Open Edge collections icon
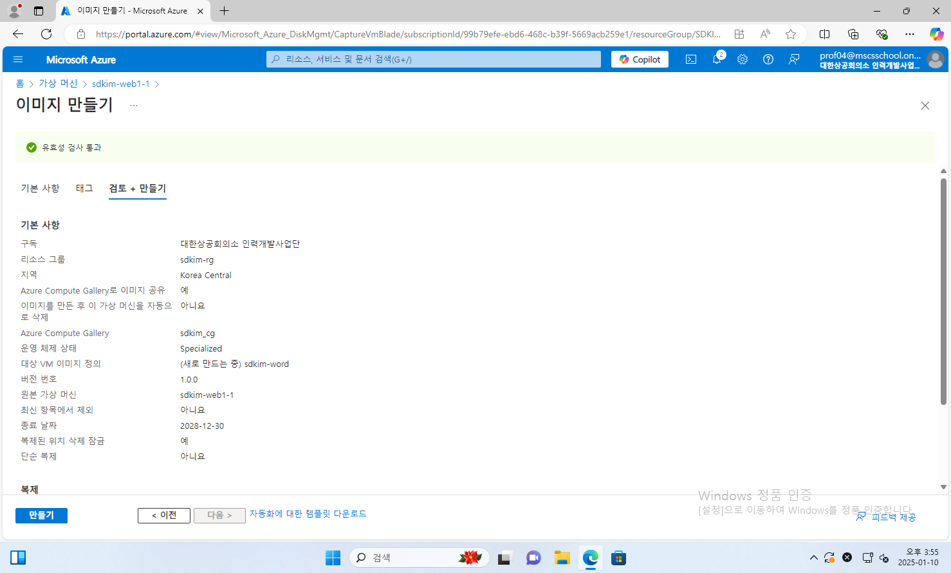 (x=853, y=34)
